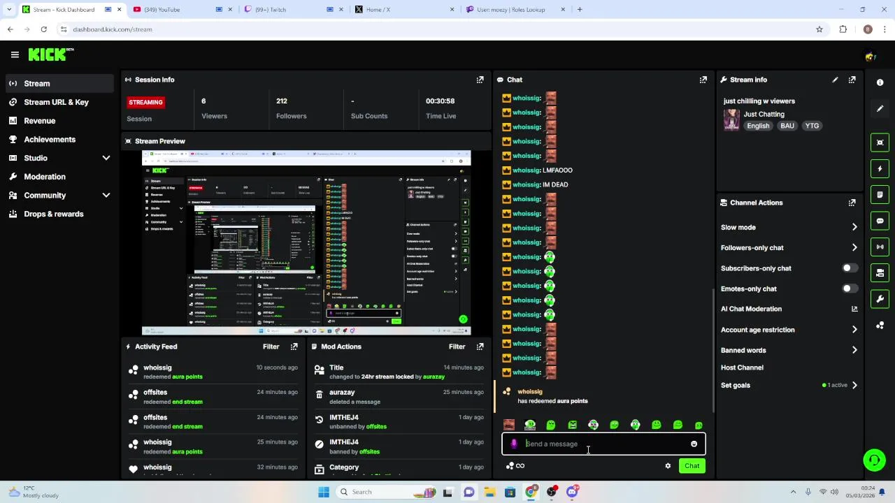Open Stream in the left sidebar

(x=59, y=83)
